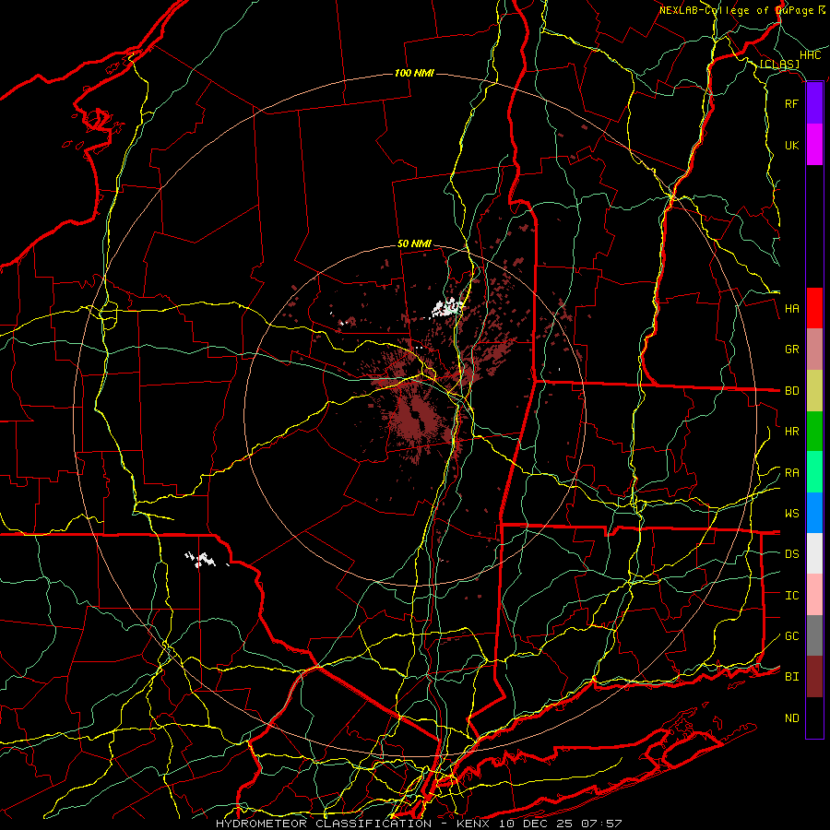The image size is (830, 830).
Task: Click the green HR legend swatch
Action: [x=814, y=432]
